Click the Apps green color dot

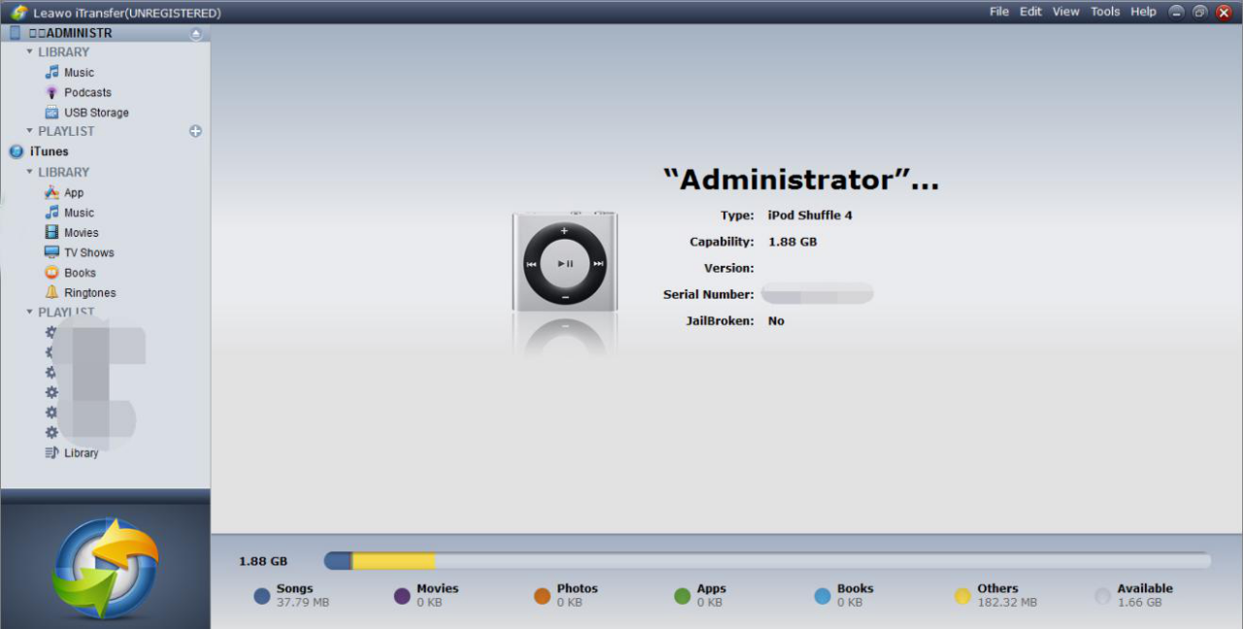point(683,596)
